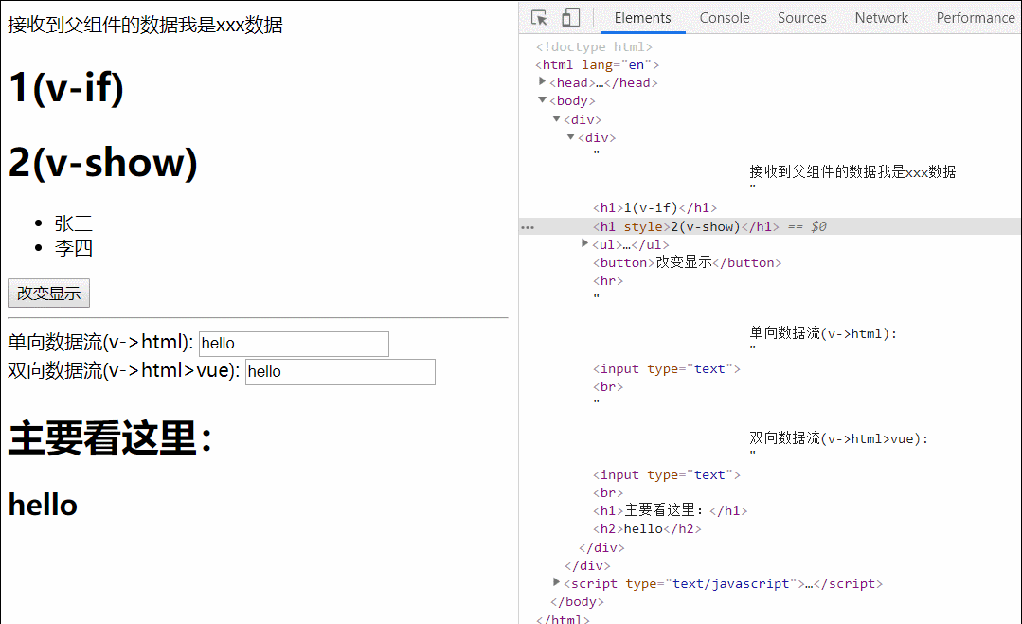Expand the ul node arrow
1022x624 pixels.
pyautogui.click(x=584, y=243)
